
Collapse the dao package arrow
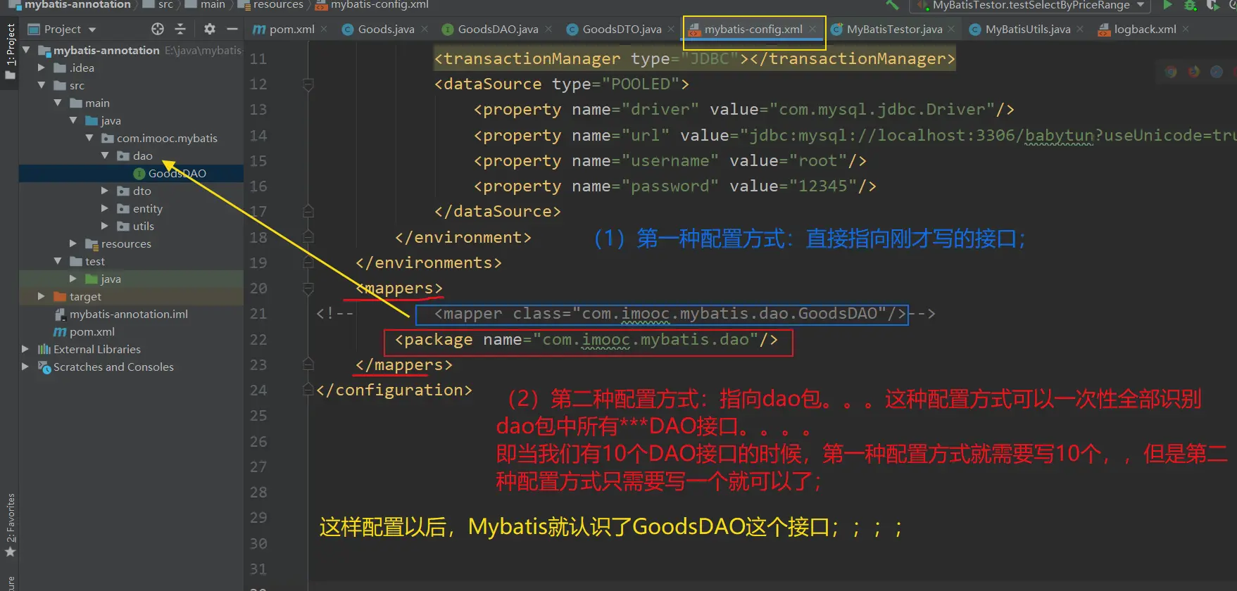tap(105, 155)
